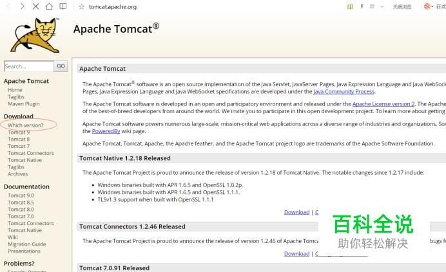
Task: Click the APR 1.6.5 and OpenSSL 1.1.1 bullet
Action: pyautogui.click(x=169, y=192)
